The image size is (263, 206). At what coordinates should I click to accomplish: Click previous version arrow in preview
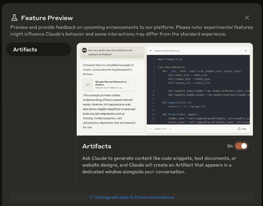tap(151, 129)
